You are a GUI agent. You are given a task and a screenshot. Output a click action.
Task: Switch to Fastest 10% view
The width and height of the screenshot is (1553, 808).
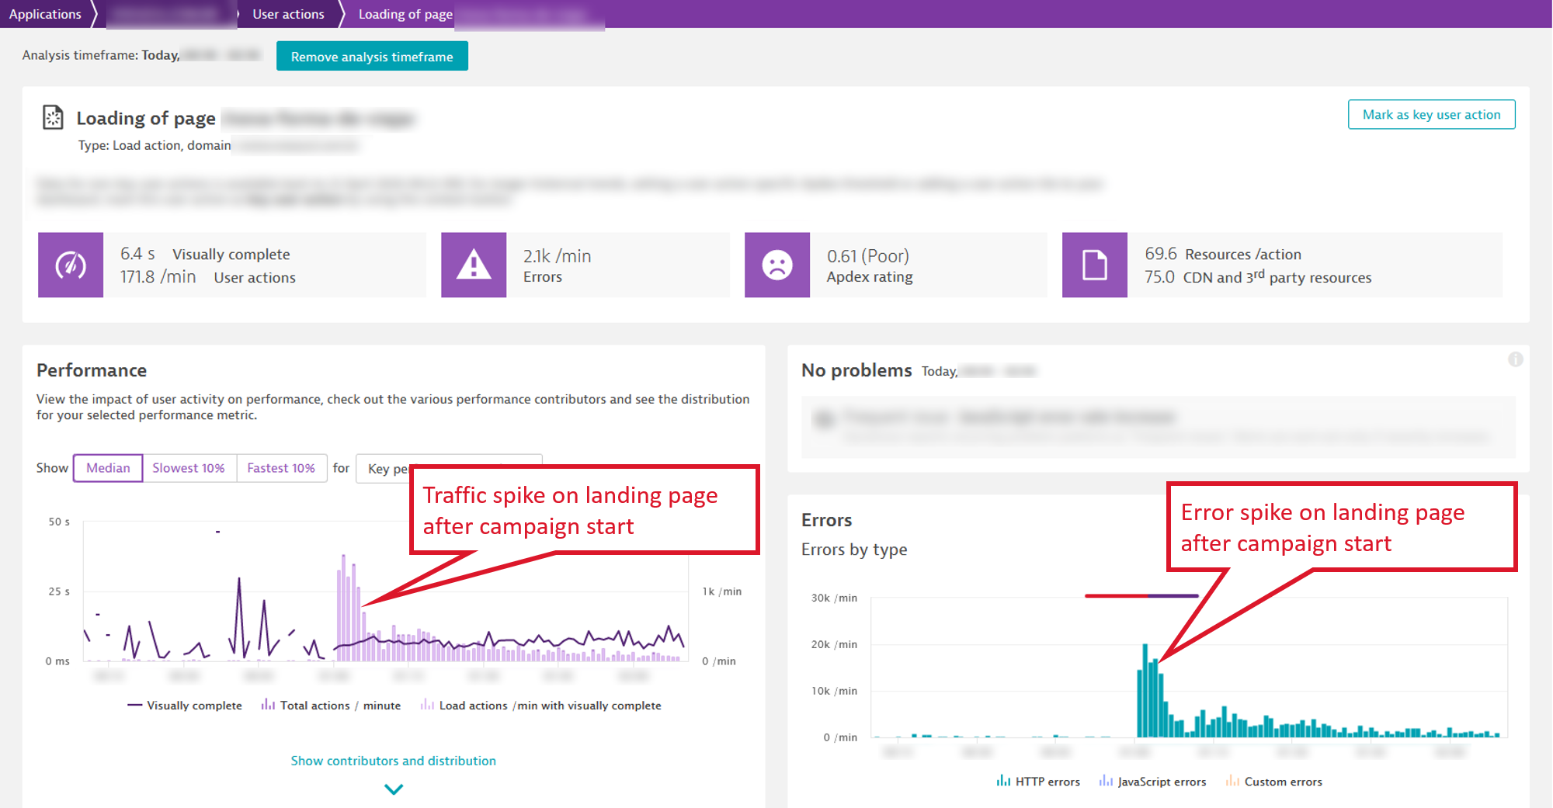[281, 468]
